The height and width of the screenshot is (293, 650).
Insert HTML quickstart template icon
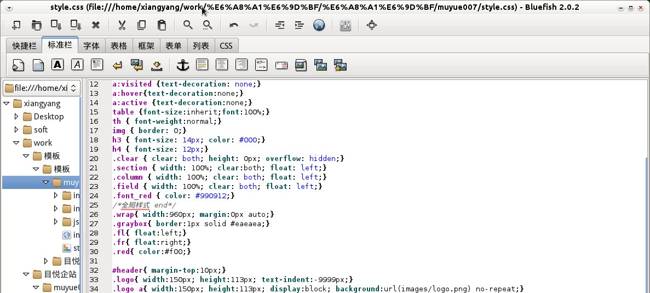coord(18,65)
